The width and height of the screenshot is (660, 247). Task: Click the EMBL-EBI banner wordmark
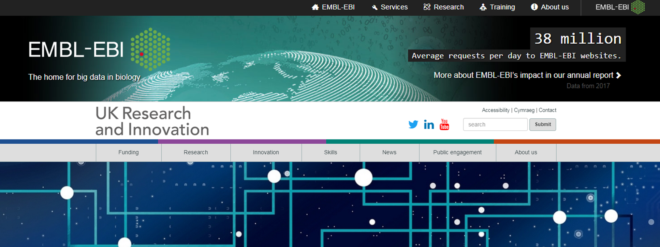(76, 49)
